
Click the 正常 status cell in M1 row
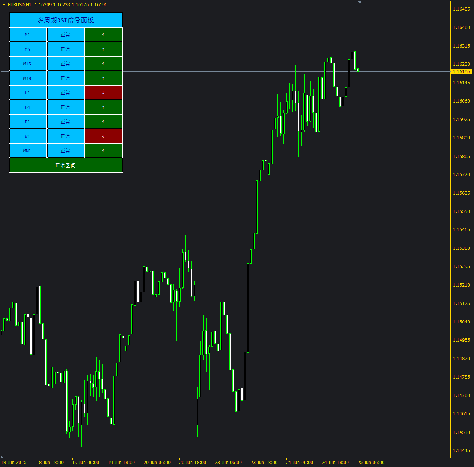[66, 35]
